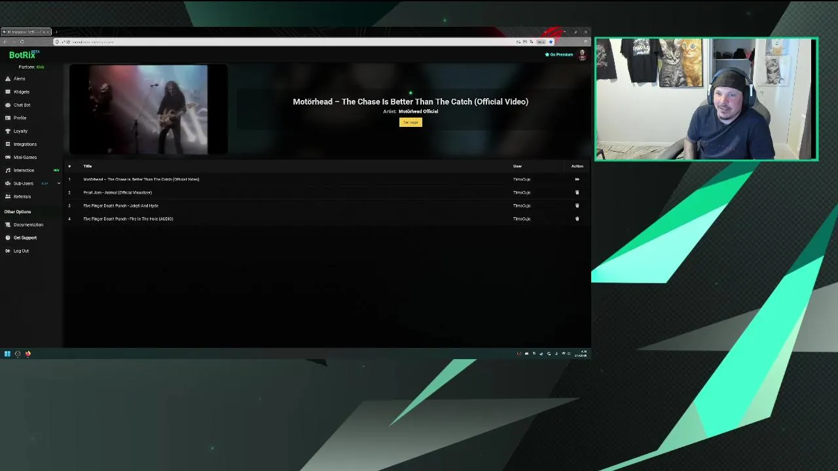Open the Loyalty section

click(20, 131)
